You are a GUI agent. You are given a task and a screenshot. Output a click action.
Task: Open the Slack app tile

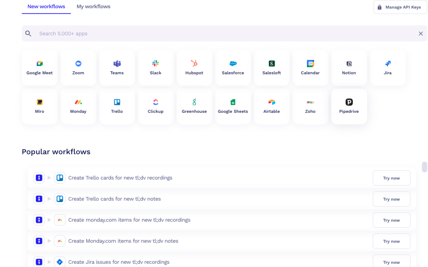155,68
